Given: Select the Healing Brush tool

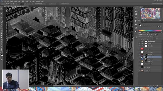Looking at the screenshot, I should click(x=2, y=22).
